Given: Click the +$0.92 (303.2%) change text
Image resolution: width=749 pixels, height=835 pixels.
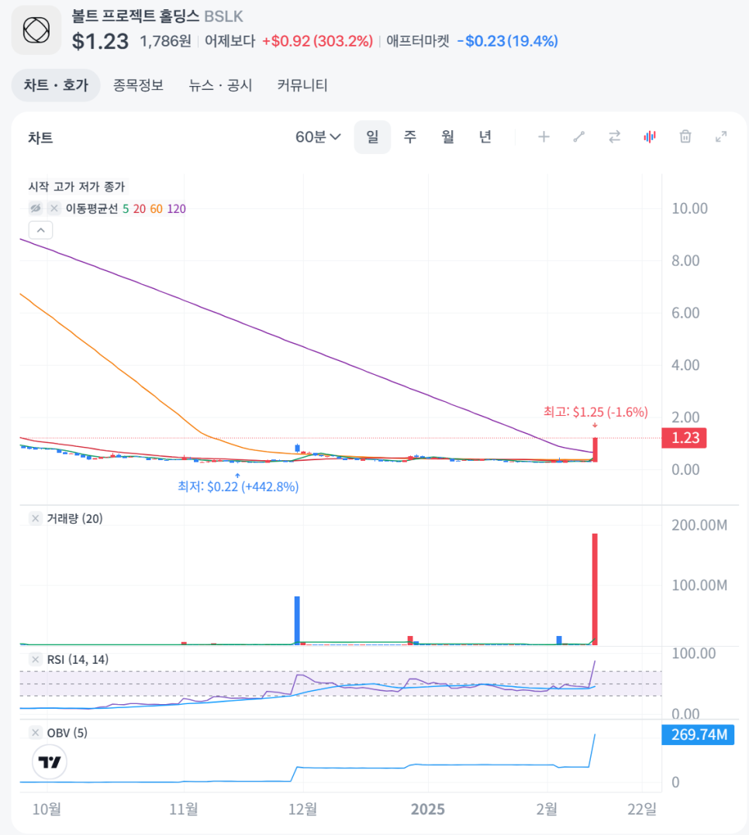Looking at the screenshot, I should click(318, 41).
